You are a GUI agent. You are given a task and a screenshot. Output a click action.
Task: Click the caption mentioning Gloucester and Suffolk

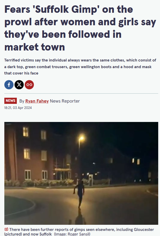(79, 232)
